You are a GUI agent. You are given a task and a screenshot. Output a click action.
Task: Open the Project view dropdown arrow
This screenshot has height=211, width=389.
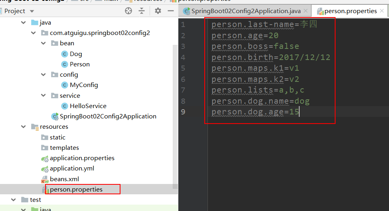pos(32,11)
